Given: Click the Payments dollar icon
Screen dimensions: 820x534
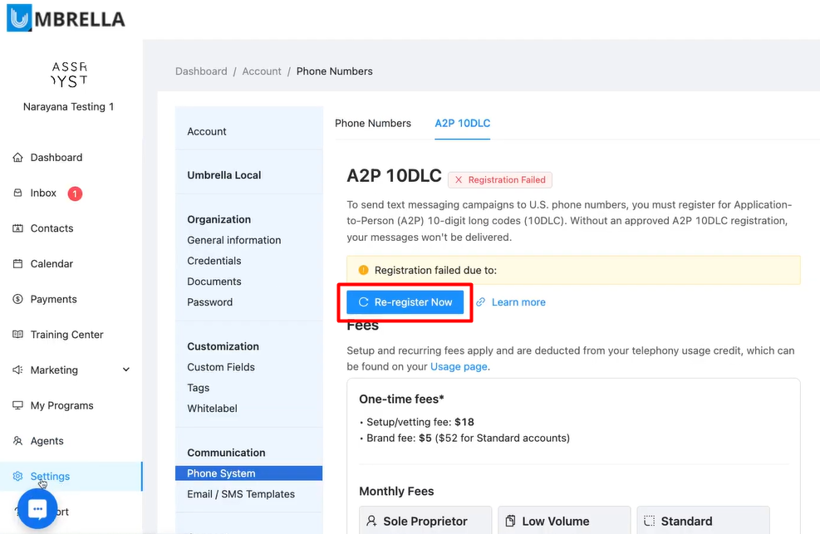Looking at the screenshot, I should click(18, 300).
